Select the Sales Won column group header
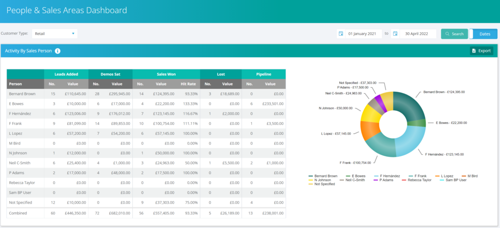Viewport: 500px width, 228px height. (166, 74)
